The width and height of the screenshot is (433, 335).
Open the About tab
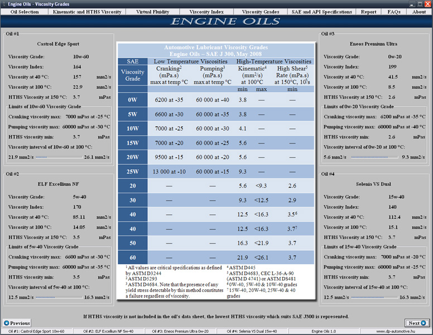pyautogui.click(x=419, y=12)
